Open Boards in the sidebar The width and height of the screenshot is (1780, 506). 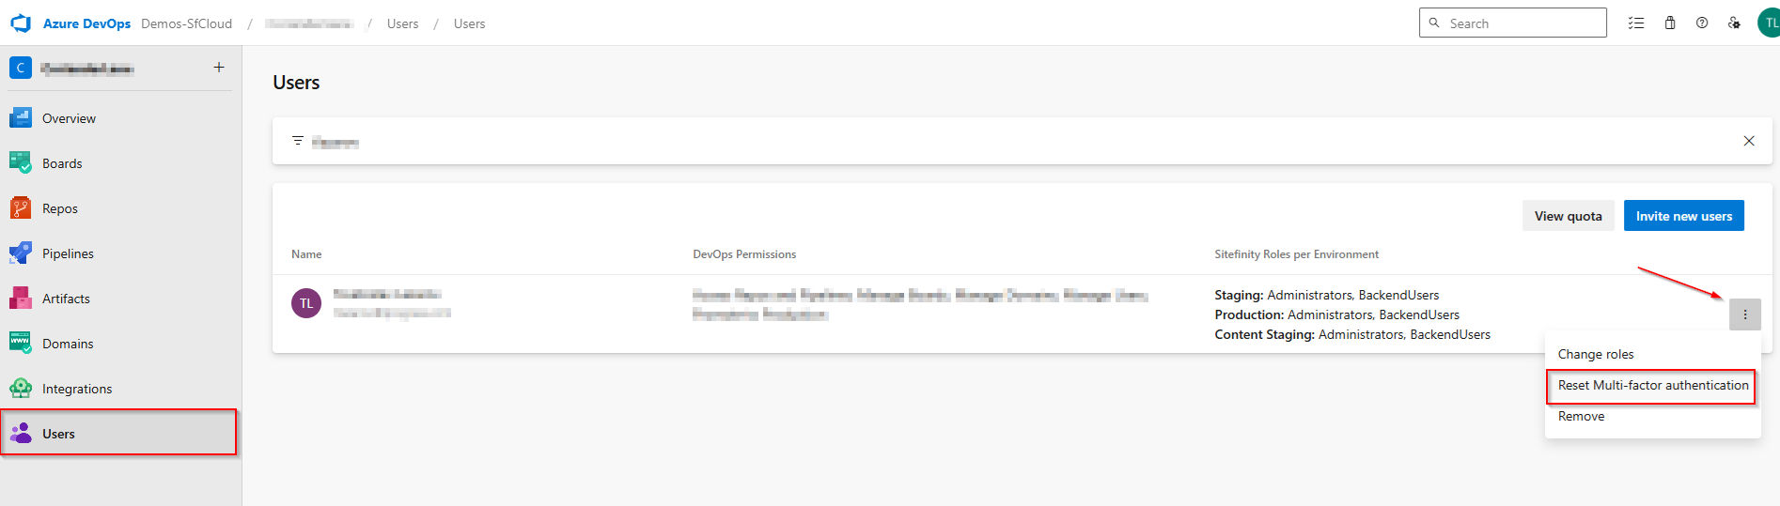tap(119, 163)
